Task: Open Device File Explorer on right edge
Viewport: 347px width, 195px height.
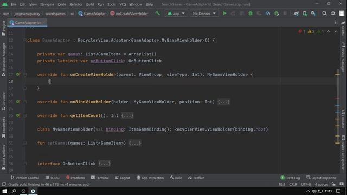Action: 343,153
